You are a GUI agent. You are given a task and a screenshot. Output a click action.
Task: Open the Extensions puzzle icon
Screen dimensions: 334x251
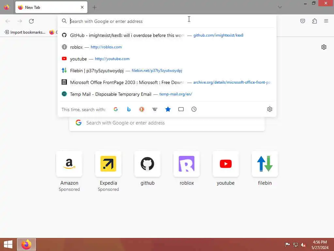314,21
